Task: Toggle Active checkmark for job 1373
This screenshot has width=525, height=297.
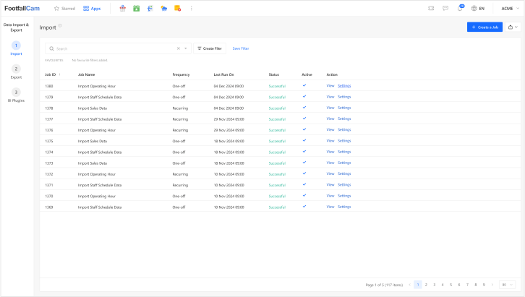Action: pos(304,163)
